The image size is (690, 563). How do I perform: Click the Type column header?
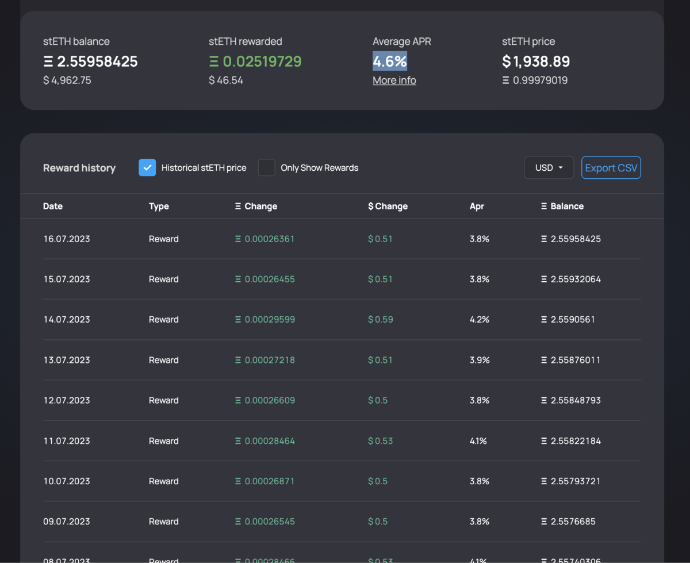pyautogui.click(x=159, y=206)
